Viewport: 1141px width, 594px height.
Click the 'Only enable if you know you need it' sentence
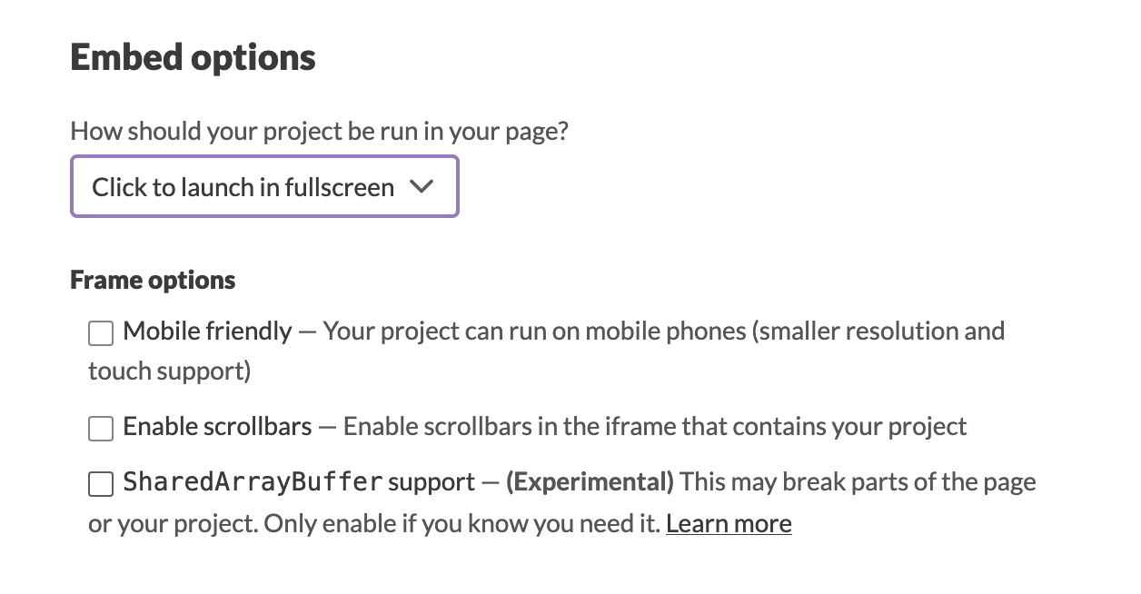click(461, 523)
